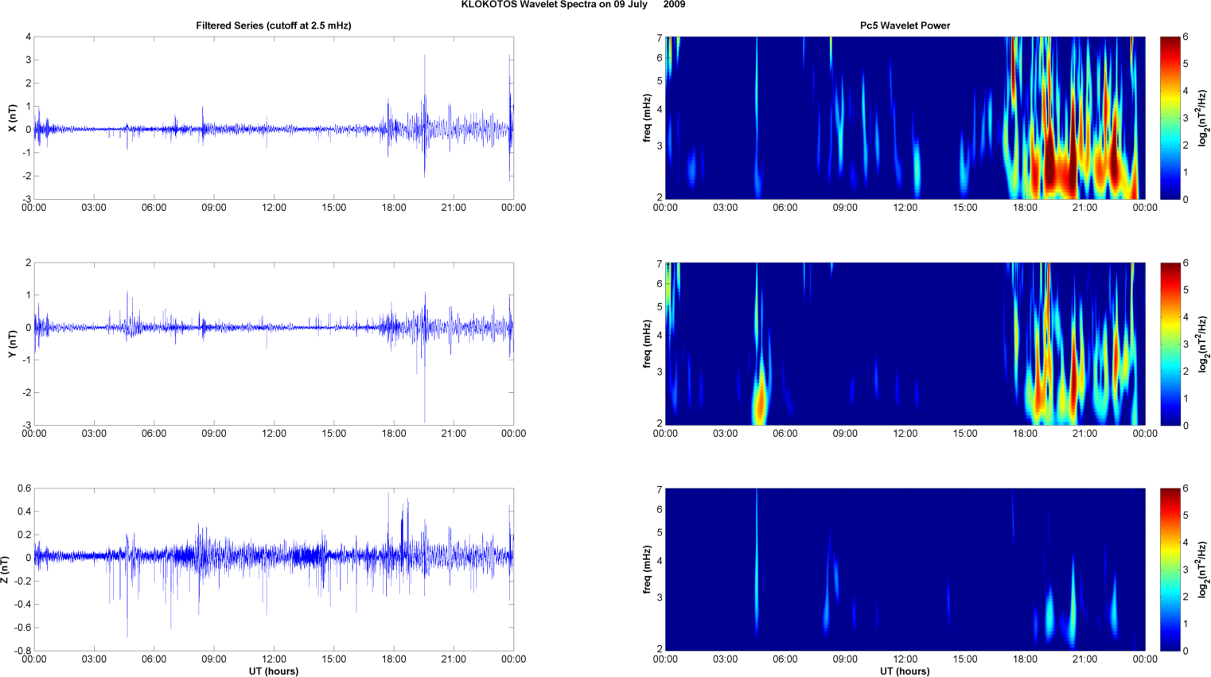Click the KLOKOTOS Wavelet Spectra figure title

573,5
